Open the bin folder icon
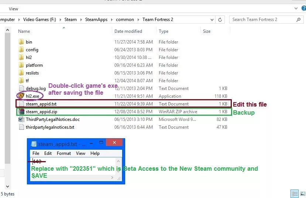Viewport: 306px width, 198px height. tap(21, 42)
